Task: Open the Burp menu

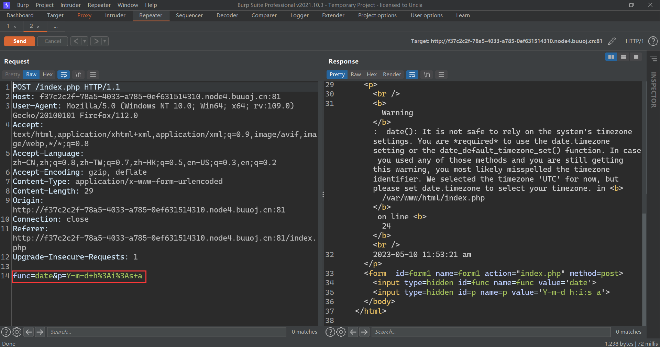Action: [x=23, y=5]
